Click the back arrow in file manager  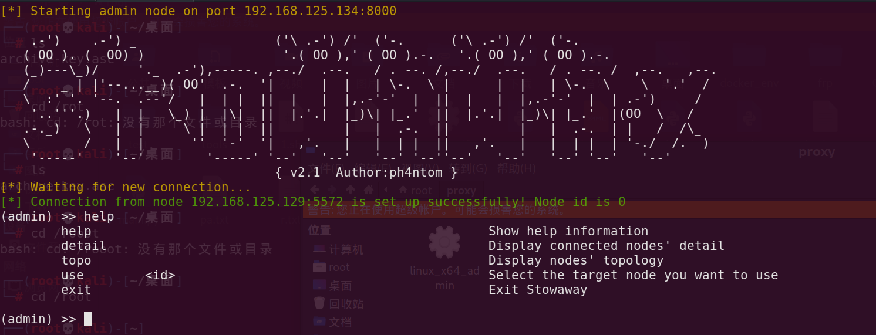coord(315,190)
